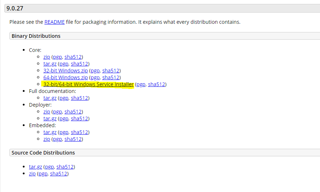Download the Source Code zip
320x192 pixels.
[32, 174]
